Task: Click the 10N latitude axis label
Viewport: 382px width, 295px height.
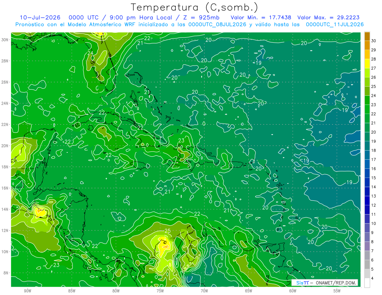Action: pyautogui.click(x=5, y=251)
